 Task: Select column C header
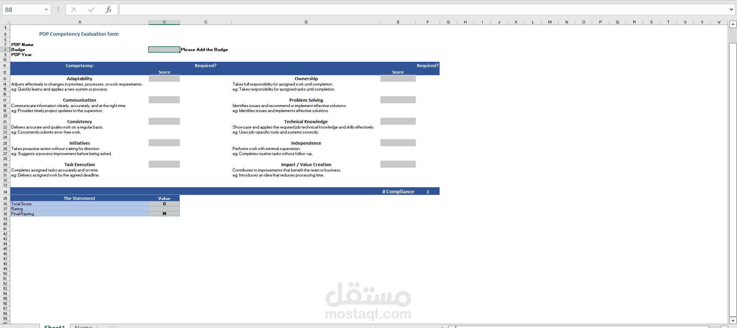(x=206, y=22)
